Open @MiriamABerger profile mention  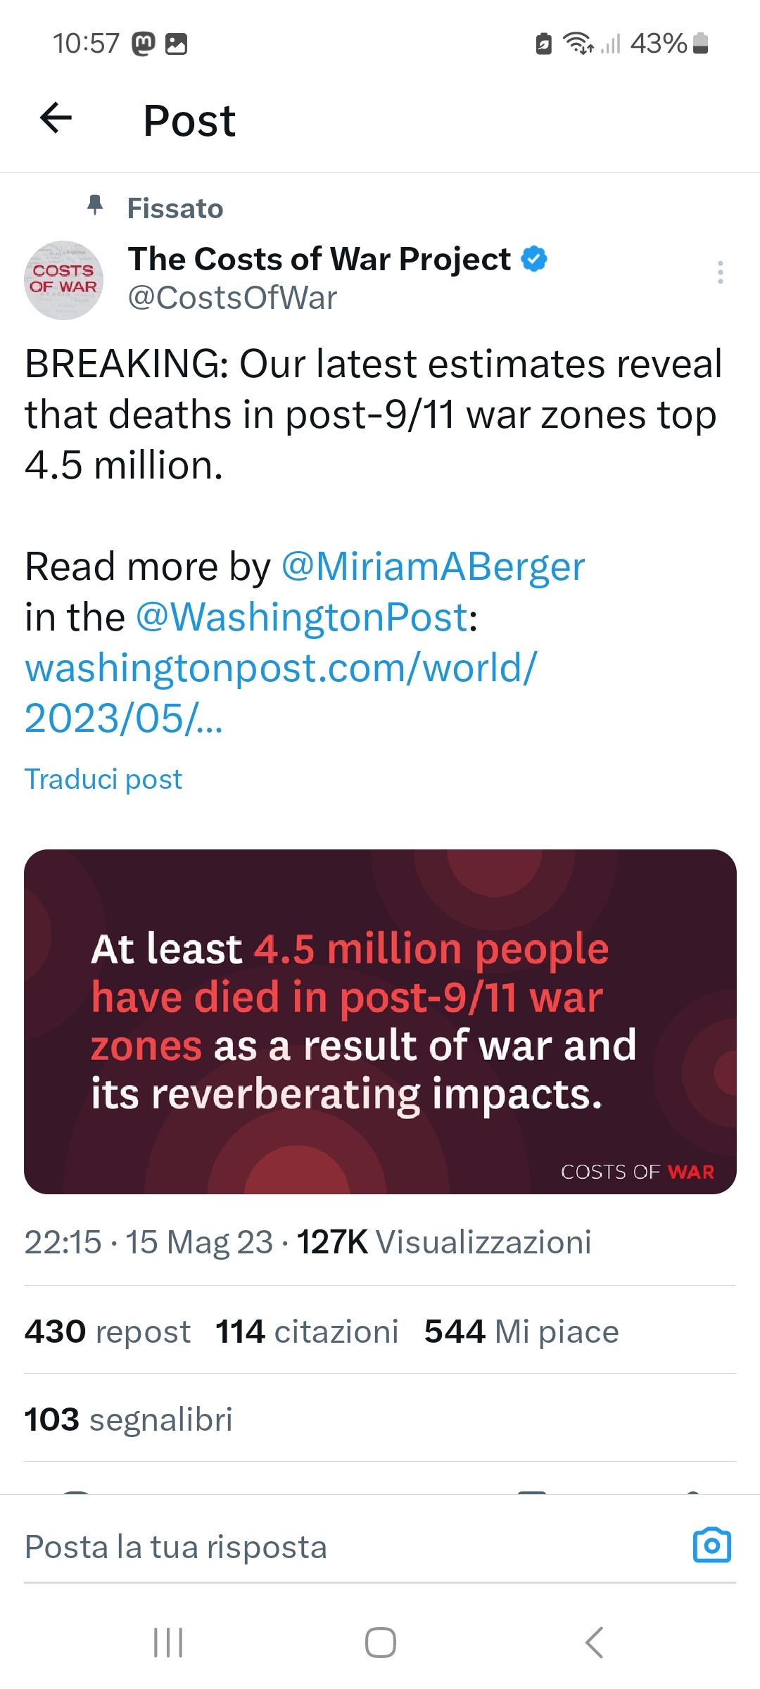tap(433, 567)
